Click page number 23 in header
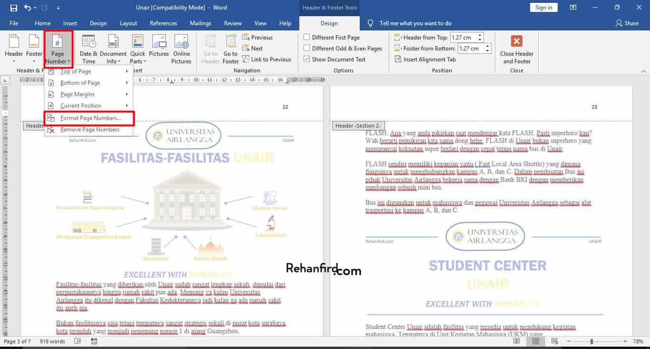Screen dimensions: 650x349 594,107
